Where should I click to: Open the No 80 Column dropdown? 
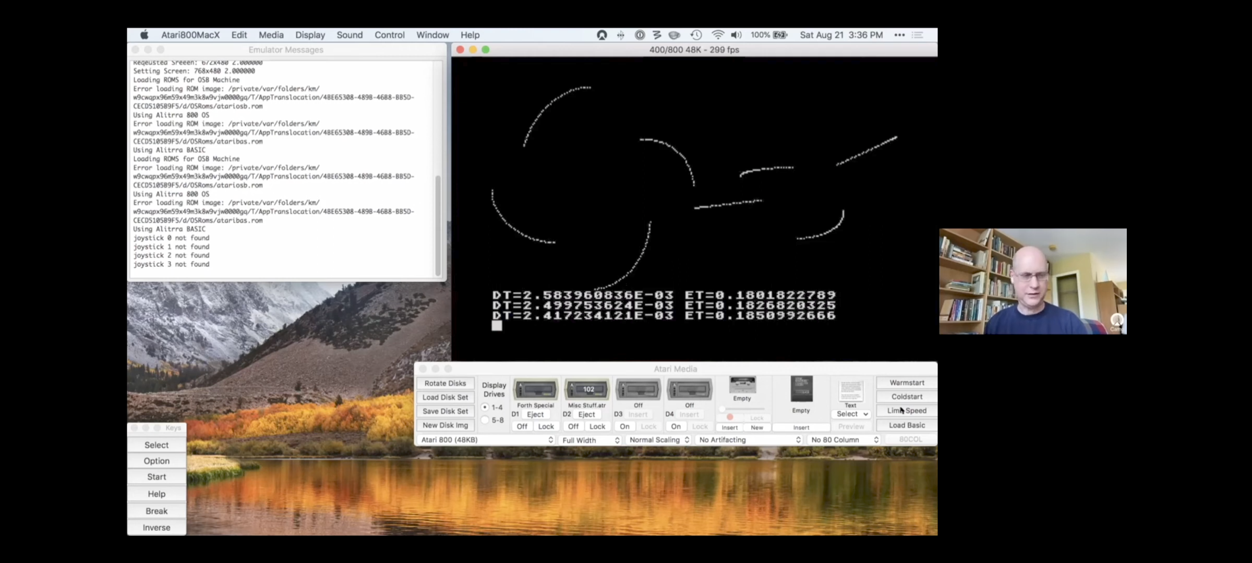844,440
